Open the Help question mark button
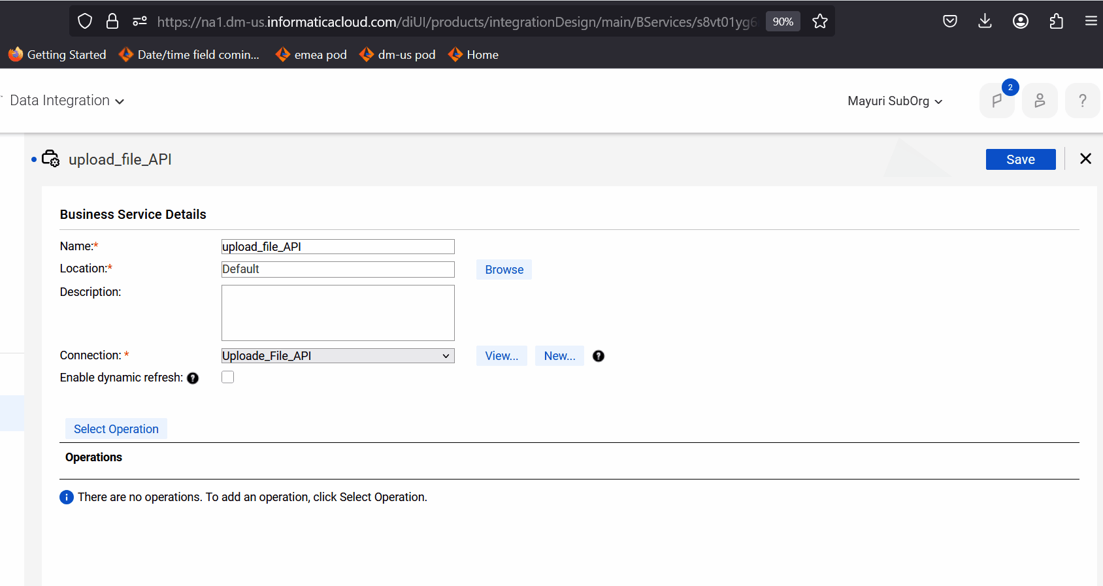The image size is (1103, 586). [1083, 101]
